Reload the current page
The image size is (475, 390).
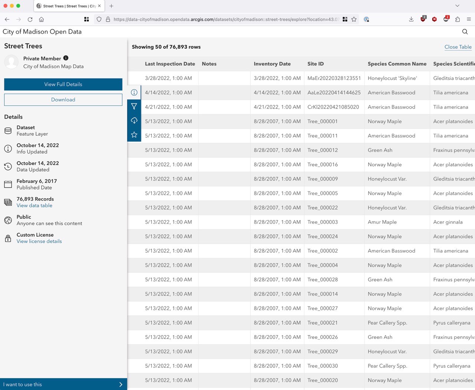tap(30, 19)
